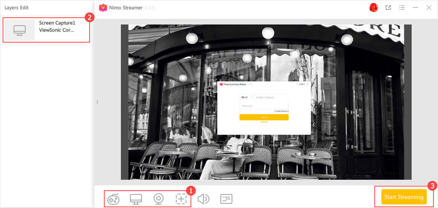Image resolution: width=438 pixels, height=208 pixels.
Task: Collapse the Layers Edit side panel
Action: (x=97, y=102)
